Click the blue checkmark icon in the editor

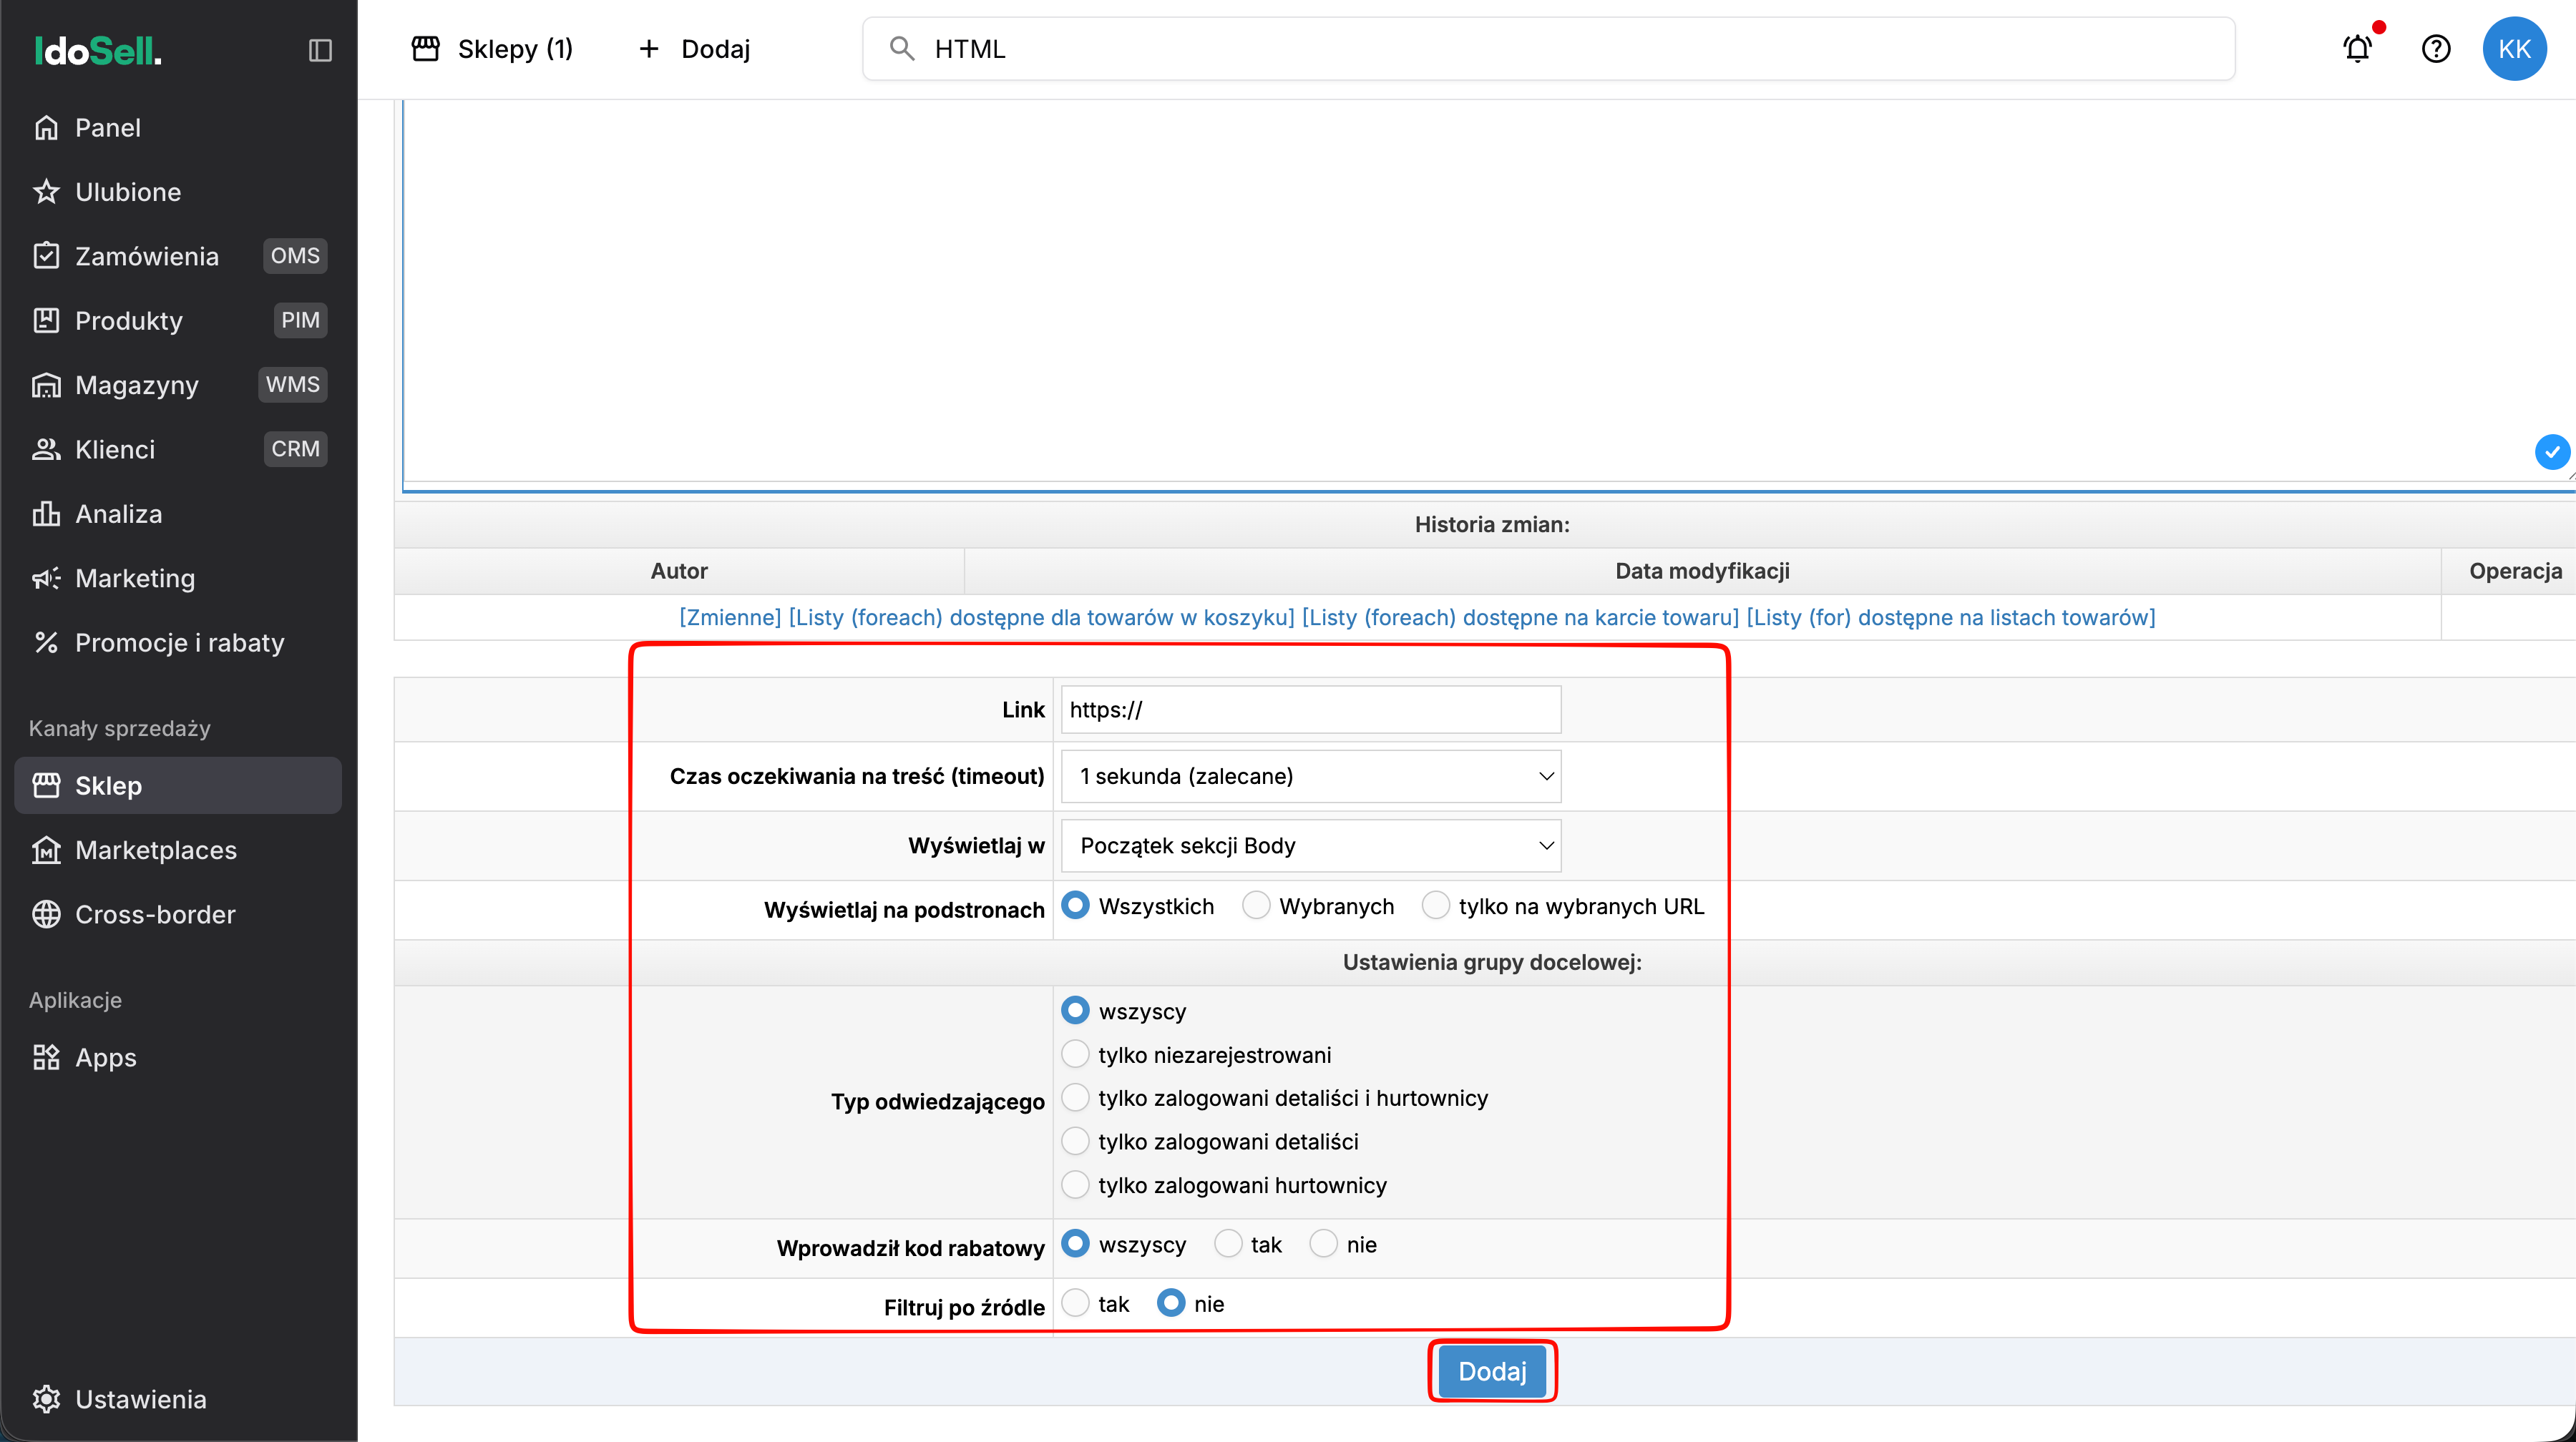coord(2551,451)
